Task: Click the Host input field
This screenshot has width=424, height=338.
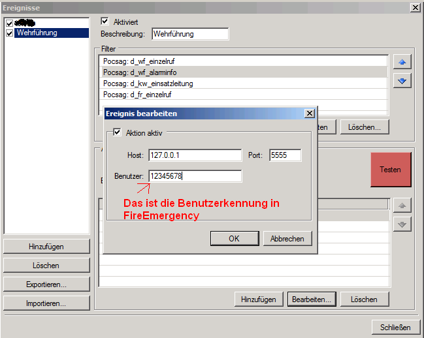Action: 195,155
